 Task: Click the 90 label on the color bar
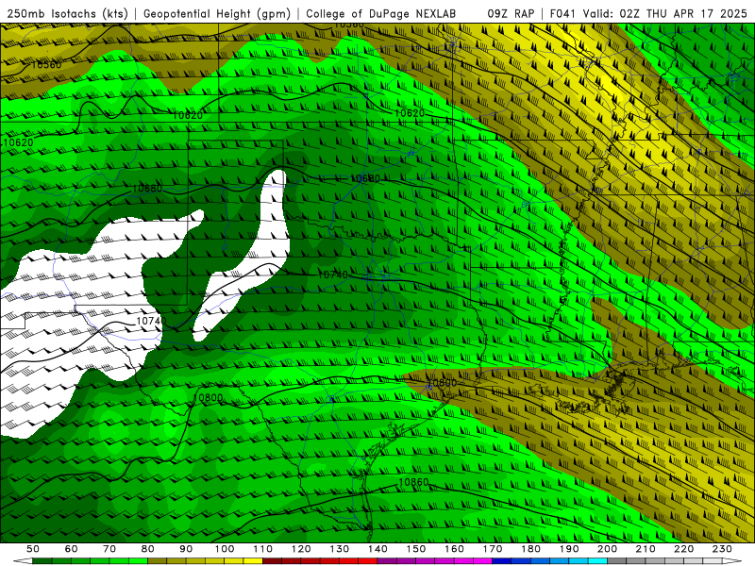point(186,549)
